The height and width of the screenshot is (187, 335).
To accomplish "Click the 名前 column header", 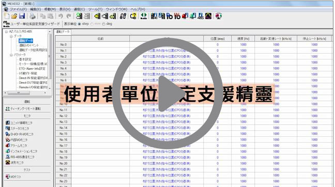I will click(x=100, y=39).
